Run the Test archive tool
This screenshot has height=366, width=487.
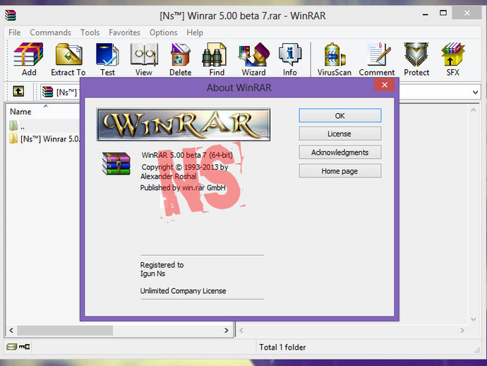point(107,59)
